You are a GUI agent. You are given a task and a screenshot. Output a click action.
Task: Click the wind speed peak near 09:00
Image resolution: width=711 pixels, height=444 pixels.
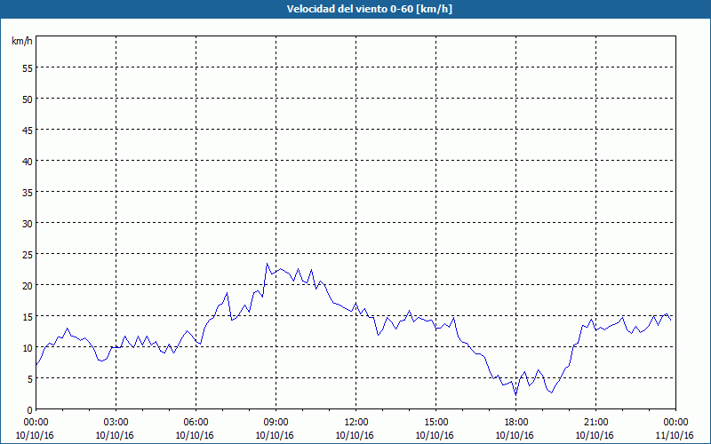click(x=268, y=264)
